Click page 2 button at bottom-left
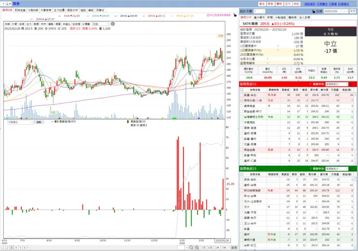 coord(8,248)
